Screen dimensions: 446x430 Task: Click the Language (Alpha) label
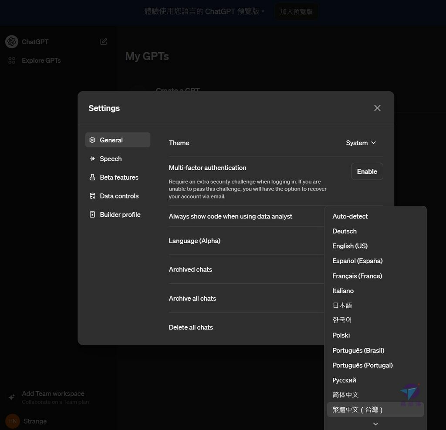tap(195, 241)
